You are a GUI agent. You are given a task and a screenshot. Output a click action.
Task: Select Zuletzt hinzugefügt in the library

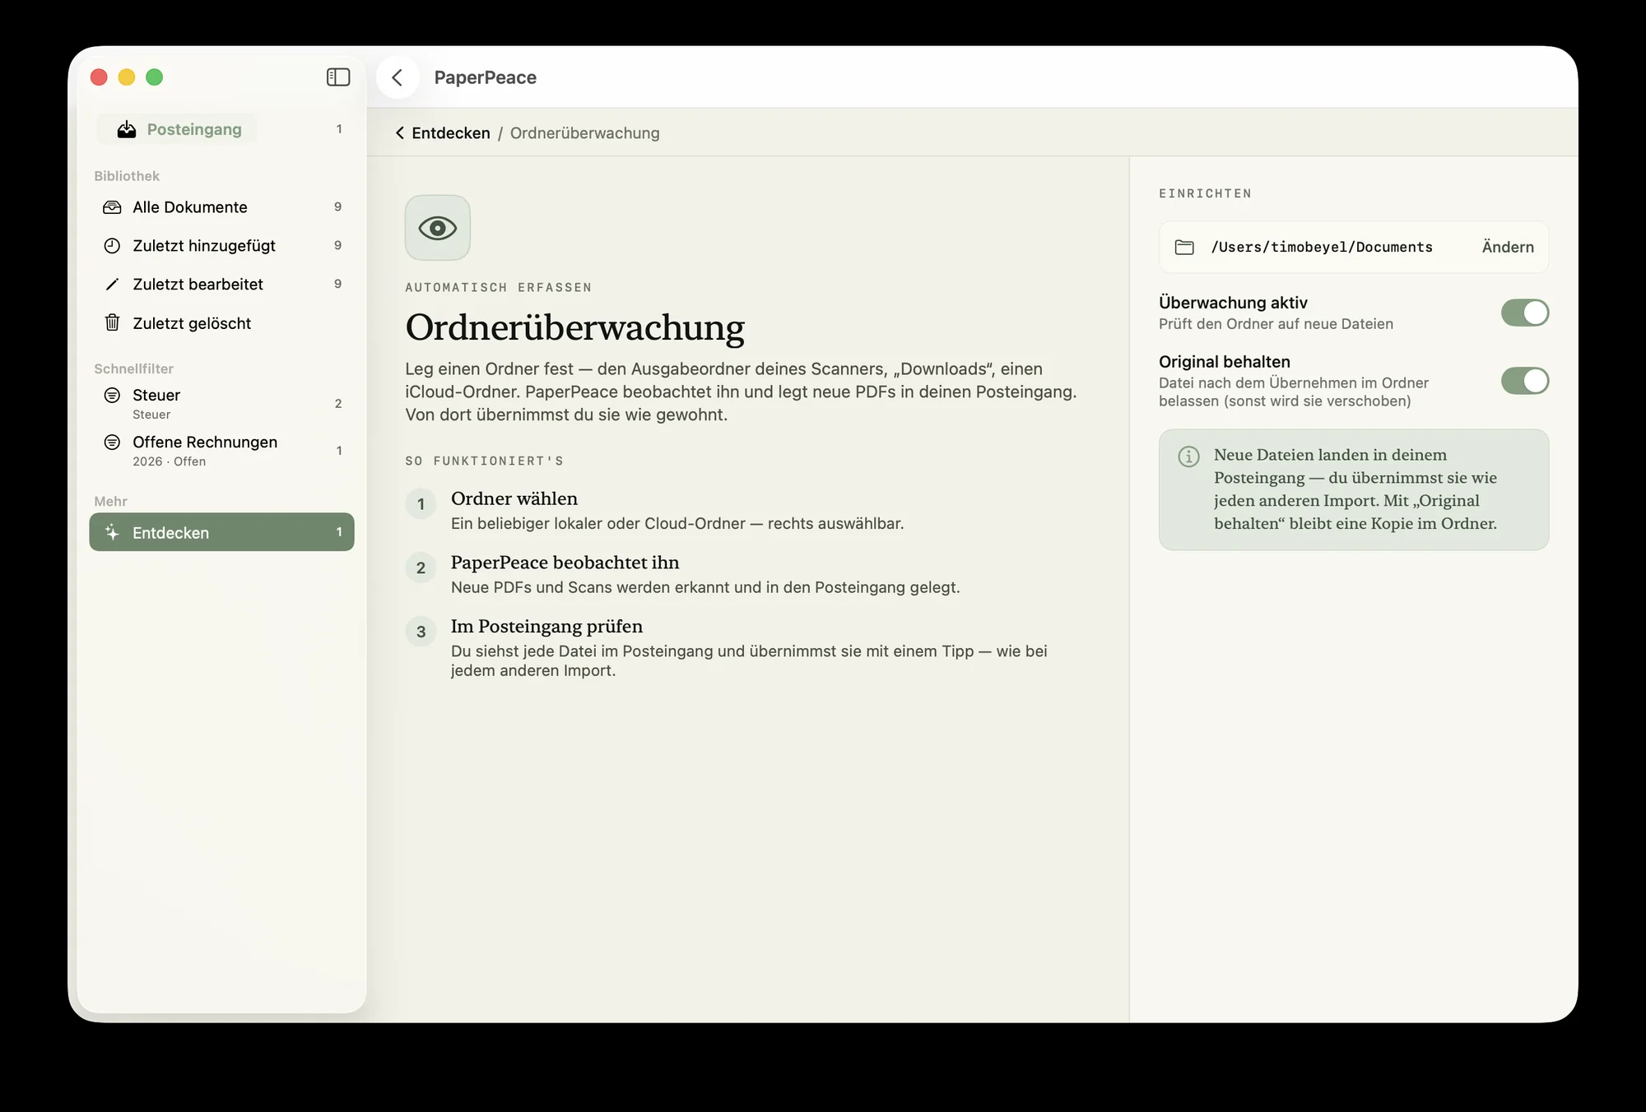click(x=221, y=246)
